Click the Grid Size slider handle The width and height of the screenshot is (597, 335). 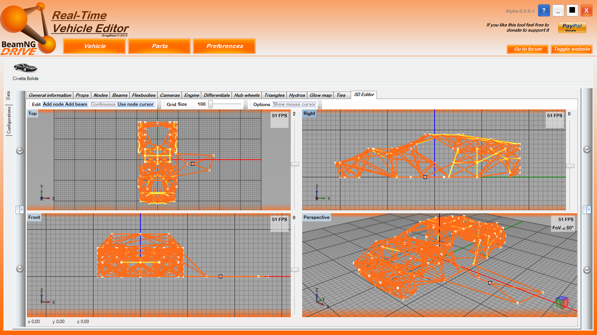[211, 104]
